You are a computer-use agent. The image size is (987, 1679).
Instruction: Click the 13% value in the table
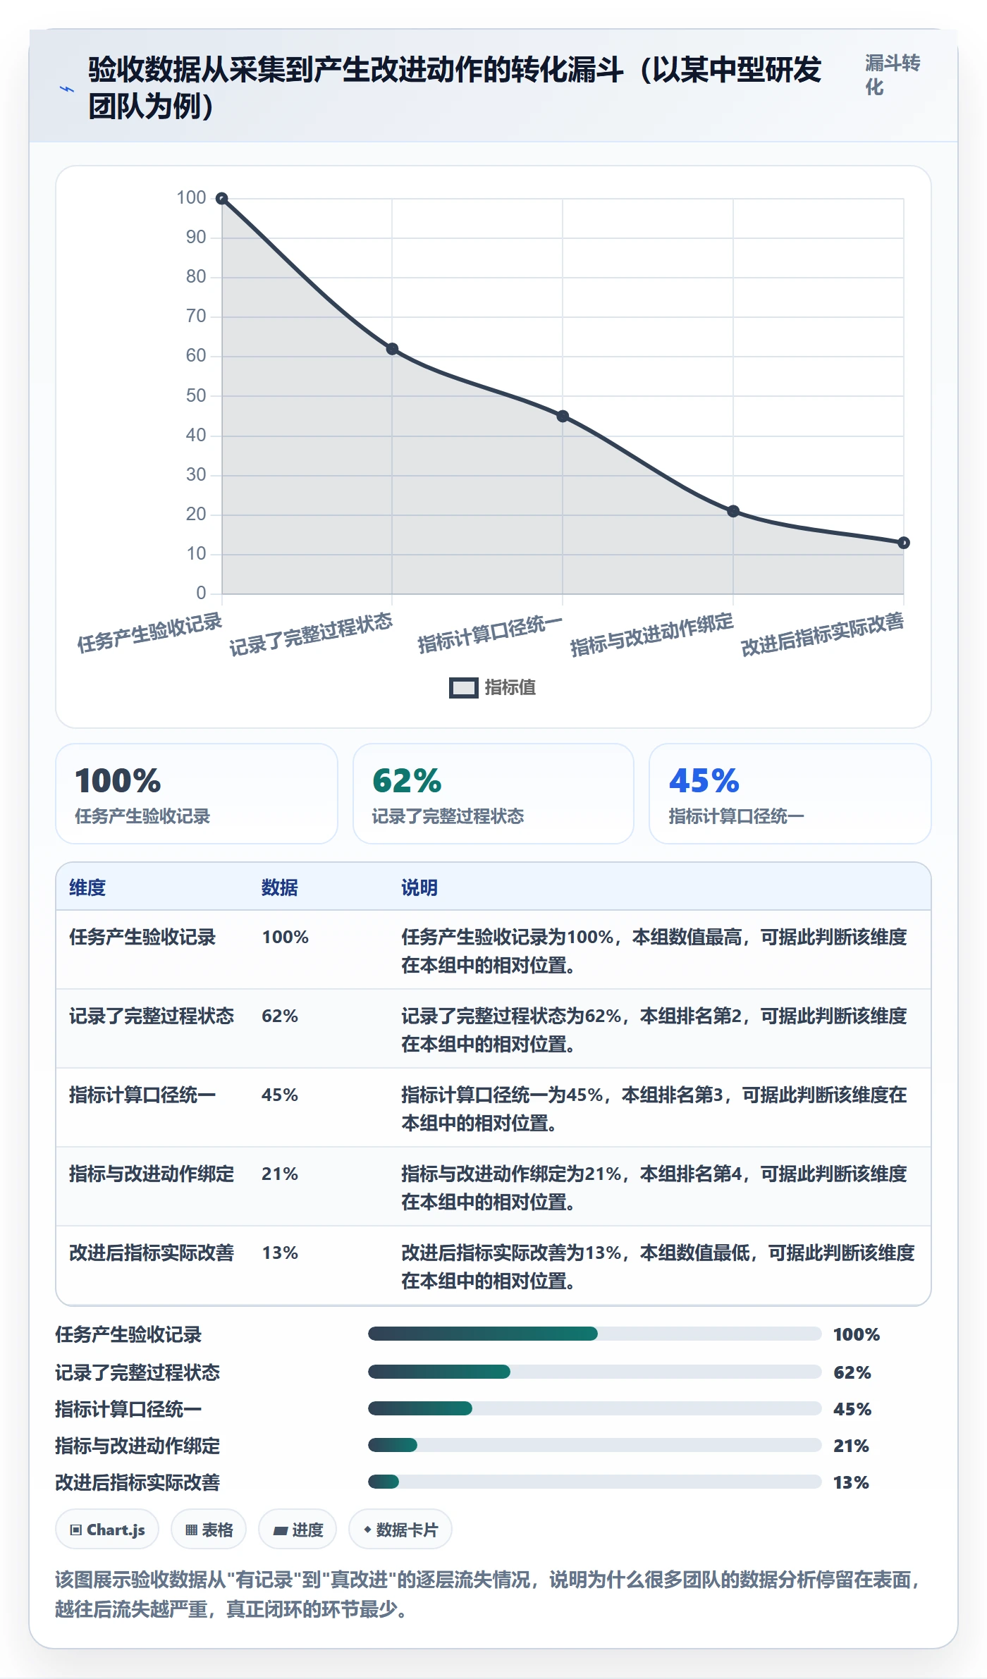[x=280, y=1253]
